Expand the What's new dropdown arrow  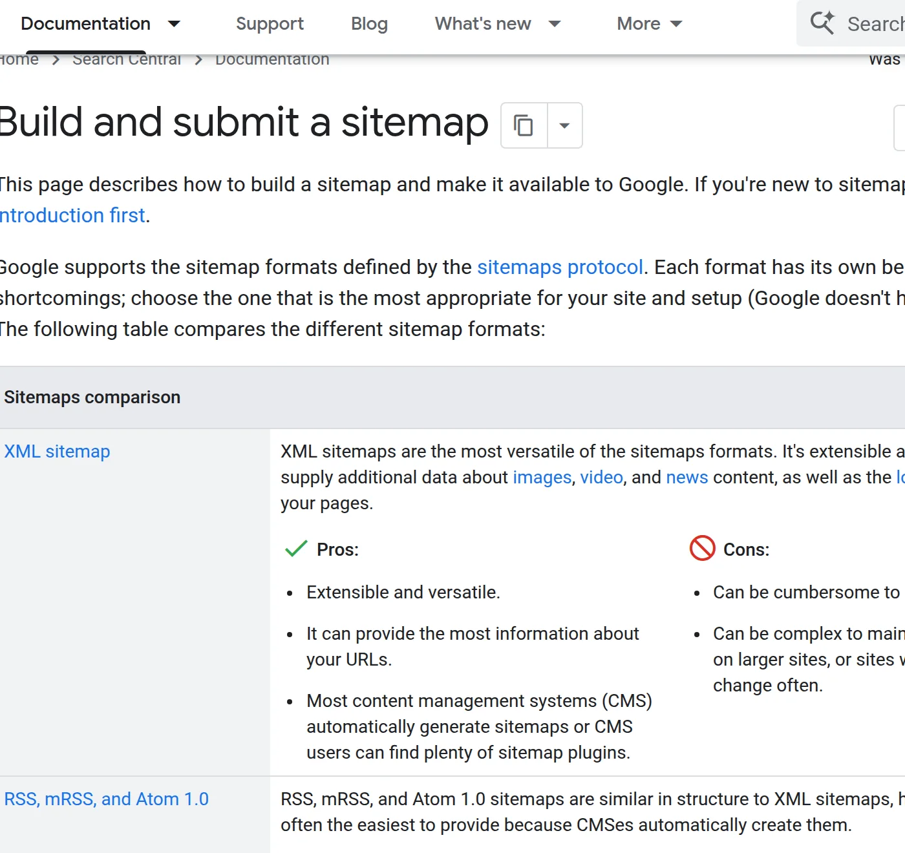click(x=554, y=24)
